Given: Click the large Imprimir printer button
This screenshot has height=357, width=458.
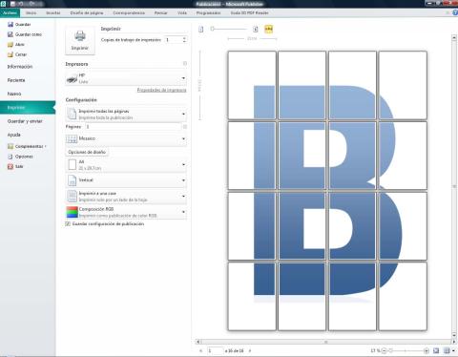Looking at the screenshot, I should click(x=80, y=41).
